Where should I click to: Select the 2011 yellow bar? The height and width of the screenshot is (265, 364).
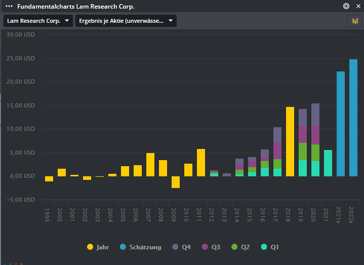(201, 163)
